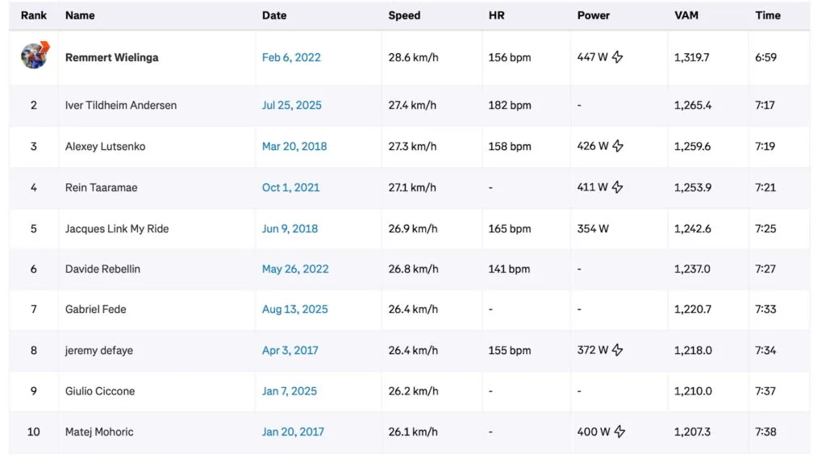Open the Jun 9, 2018 activity link
826x467 pixels.
pyautogui.click(x=290, y=228)
